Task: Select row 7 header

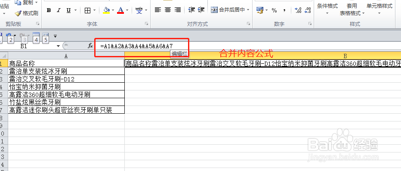Action: pyautogui.click(x=4, y=110)
